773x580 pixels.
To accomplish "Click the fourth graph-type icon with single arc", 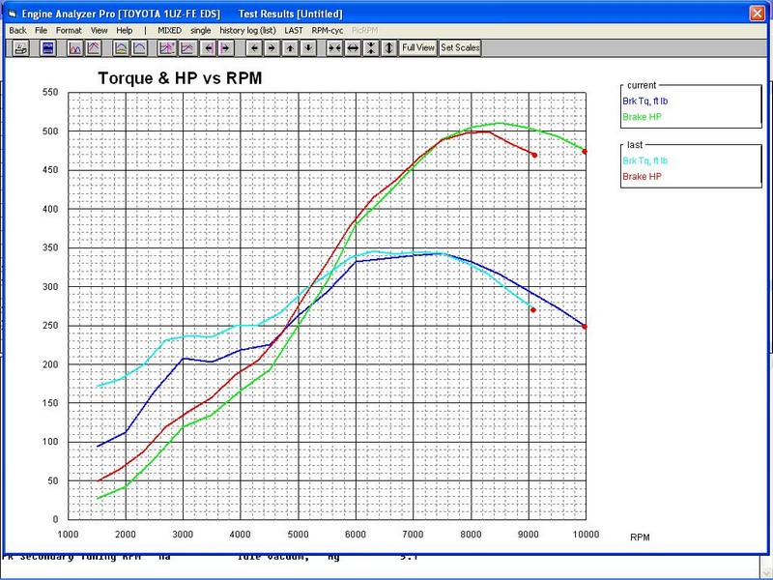I will point(139,47).
